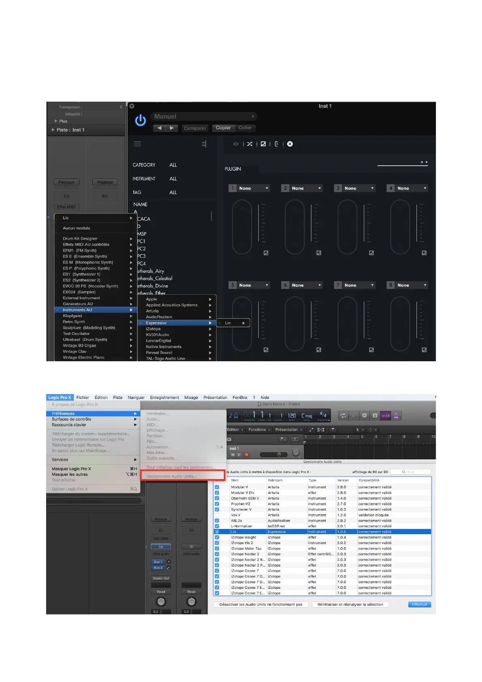The height and width of the screenshot is (682, 482).
Task: Click the square slash icon in the top plugin toolbar
Action: coord(263,144)
